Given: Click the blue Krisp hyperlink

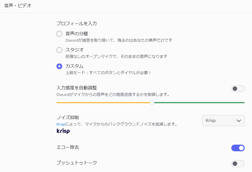Looking at the screenshot, I should 60,124.
